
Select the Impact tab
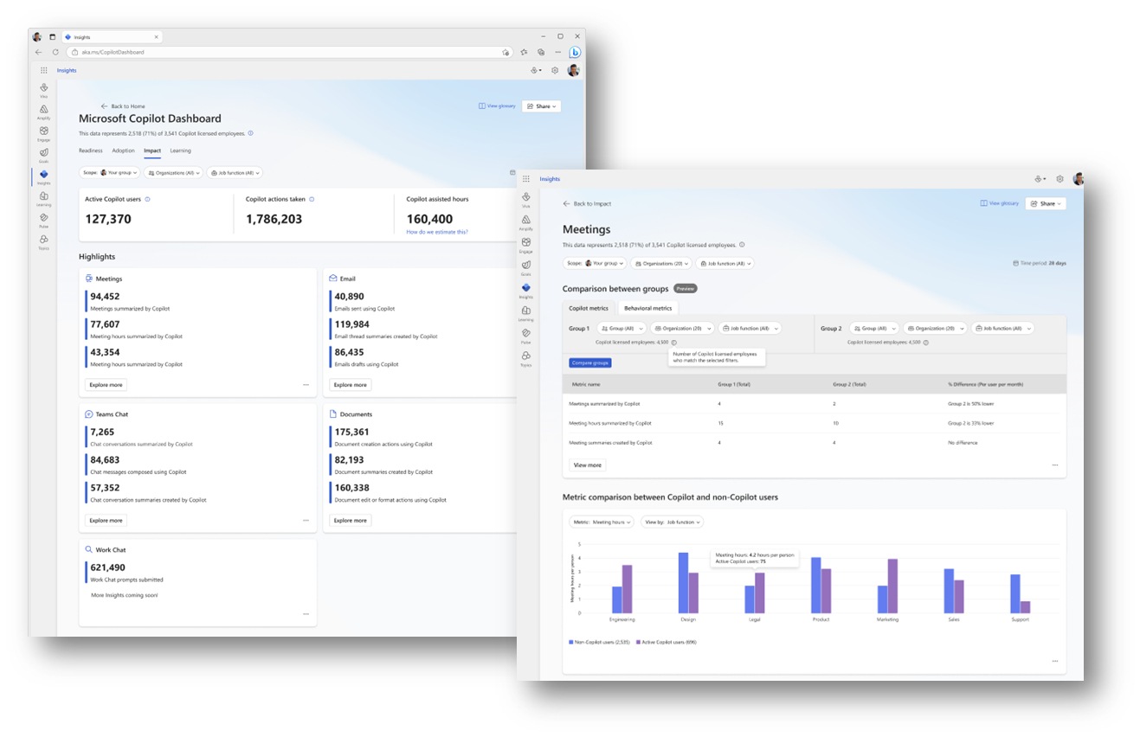coord(152,151)
